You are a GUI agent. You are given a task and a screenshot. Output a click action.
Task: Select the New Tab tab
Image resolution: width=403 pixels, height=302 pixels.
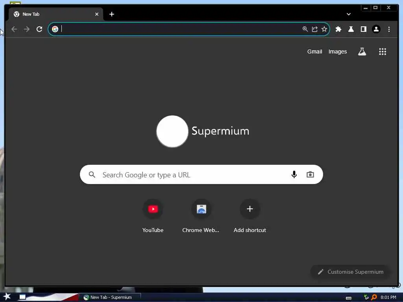coord(55,14)
